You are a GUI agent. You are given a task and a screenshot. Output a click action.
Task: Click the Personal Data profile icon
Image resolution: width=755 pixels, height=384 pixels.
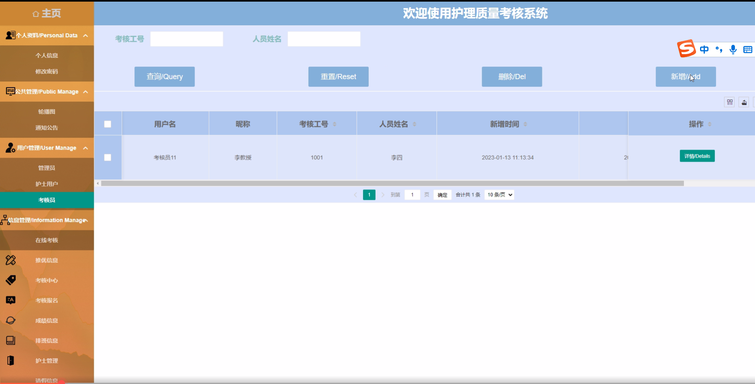click(x=10, y=35)
